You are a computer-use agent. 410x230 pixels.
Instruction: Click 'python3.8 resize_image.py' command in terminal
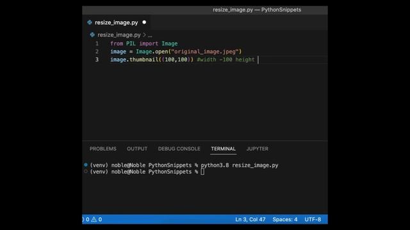click(x=240, y=165)
